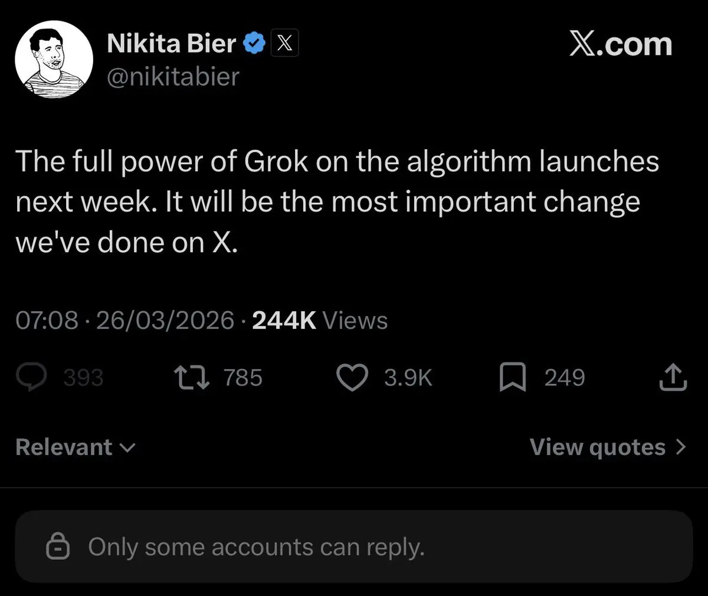Viewport: 708px width, 596px height.
Task: Click the 244K Views count
Action: pyautogui.click(x=320, y=320)
